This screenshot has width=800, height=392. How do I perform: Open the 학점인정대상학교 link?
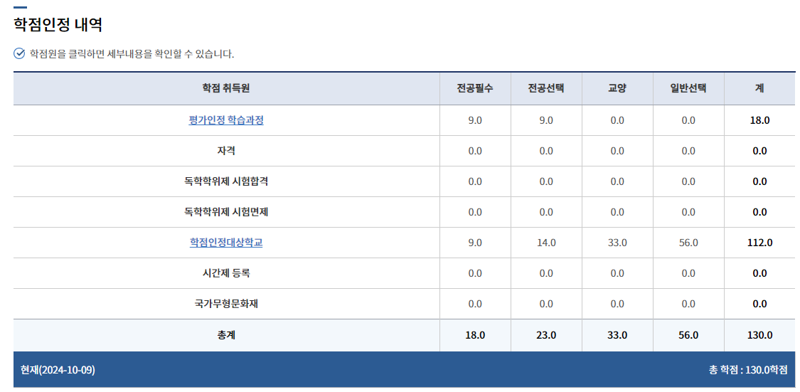(x=226, y=243)
